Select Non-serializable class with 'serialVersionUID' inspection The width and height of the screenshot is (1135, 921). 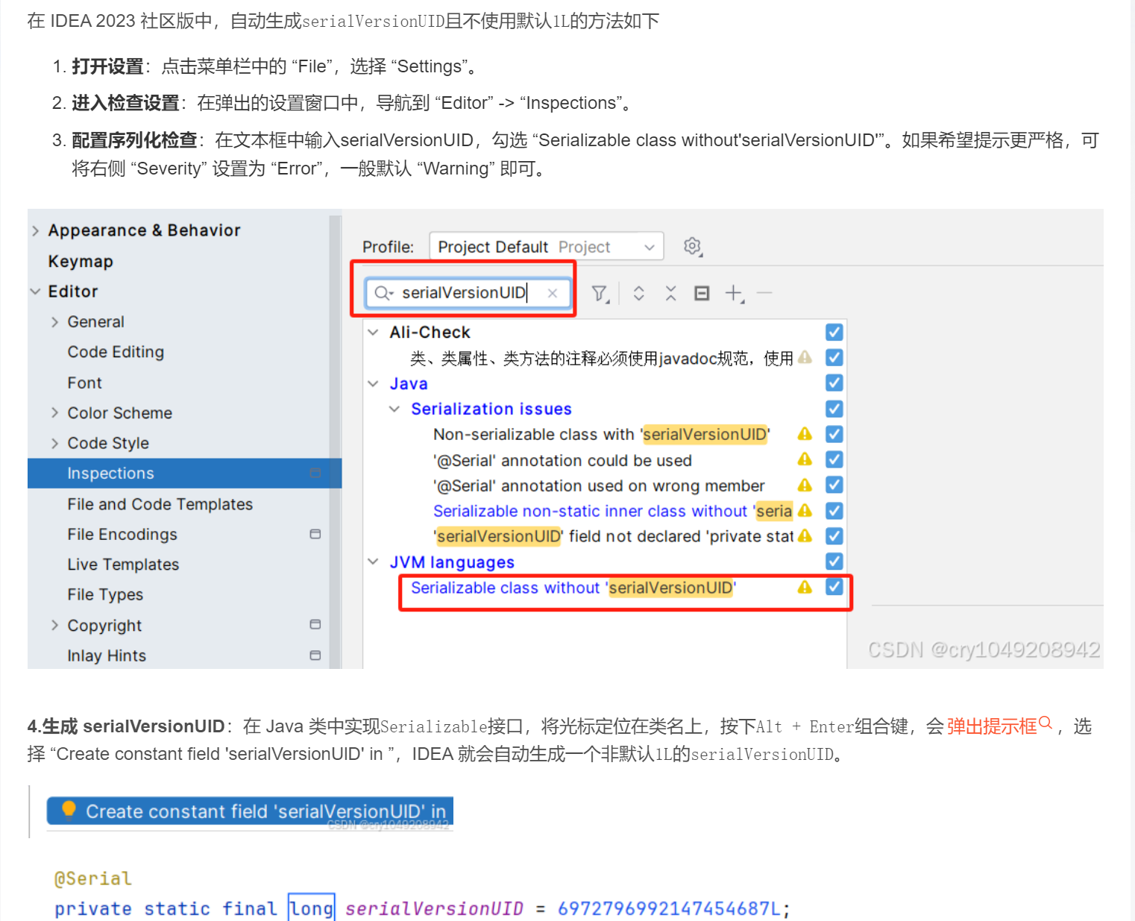tap(601, 434)
